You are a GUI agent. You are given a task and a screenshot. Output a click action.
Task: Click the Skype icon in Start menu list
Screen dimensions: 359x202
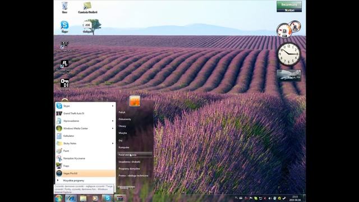59,106
